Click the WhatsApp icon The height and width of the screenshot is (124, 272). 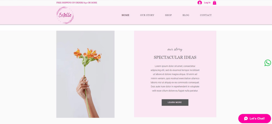click(x=268, y=63)
